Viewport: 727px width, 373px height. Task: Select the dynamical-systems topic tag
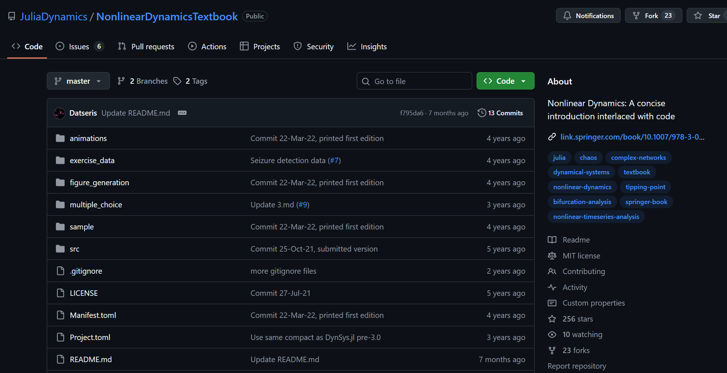click(581, 172)
